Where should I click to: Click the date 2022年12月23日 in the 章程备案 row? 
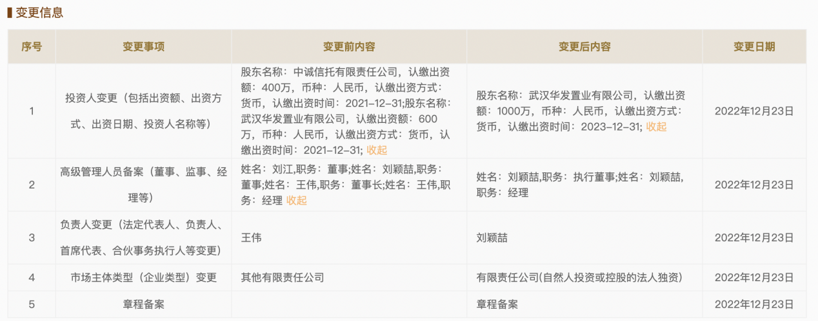point(754,304)
